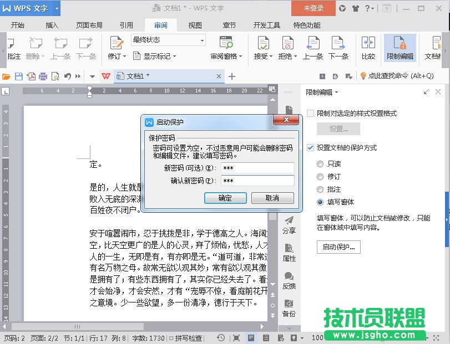Click the 限制编辑 lock icon in ribbon
Viewport: 450px width, 344px height.
coord(400,44)
